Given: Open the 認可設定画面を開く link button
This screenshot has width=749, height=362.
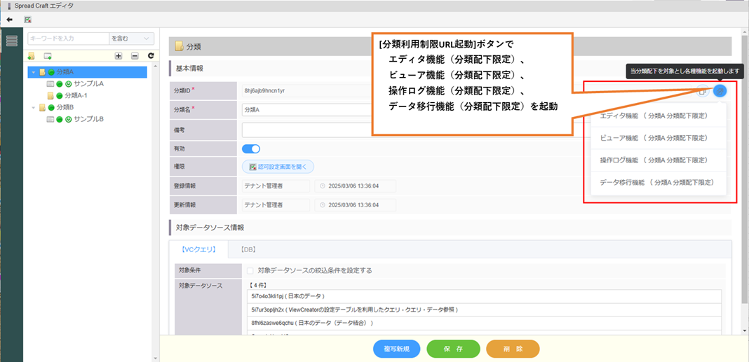Looking at the screenshot, I should pos(278,167).
